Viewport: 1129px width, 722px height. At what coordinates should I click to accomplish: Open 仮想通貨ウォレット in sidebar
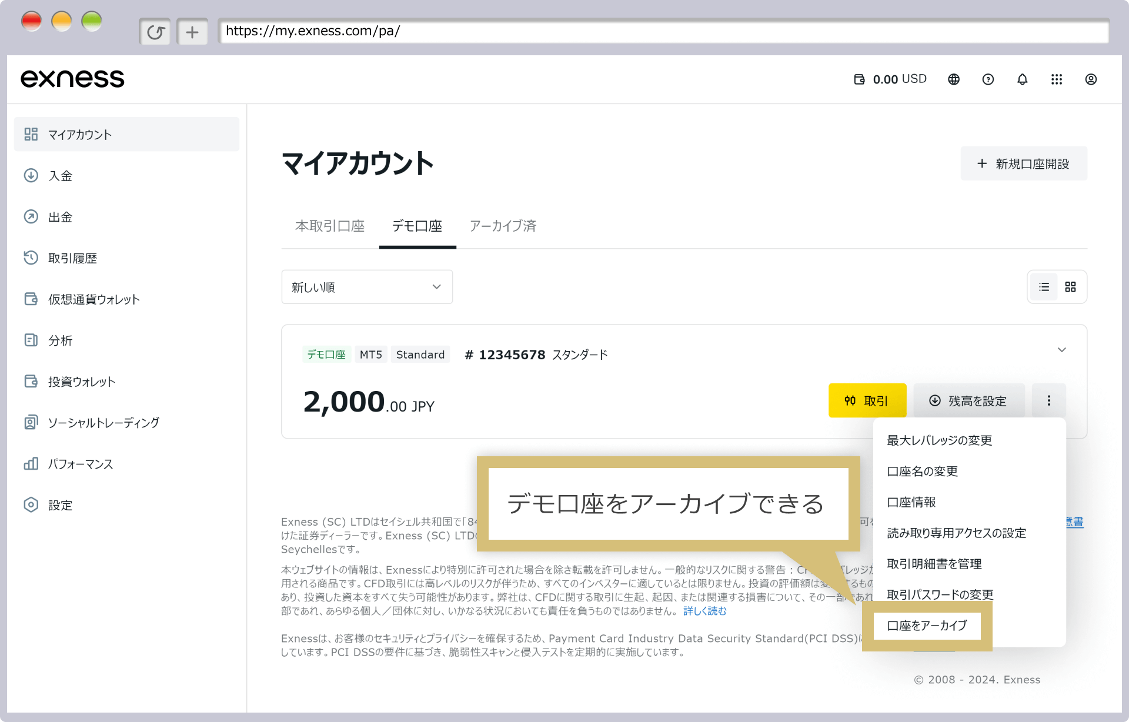126,299
